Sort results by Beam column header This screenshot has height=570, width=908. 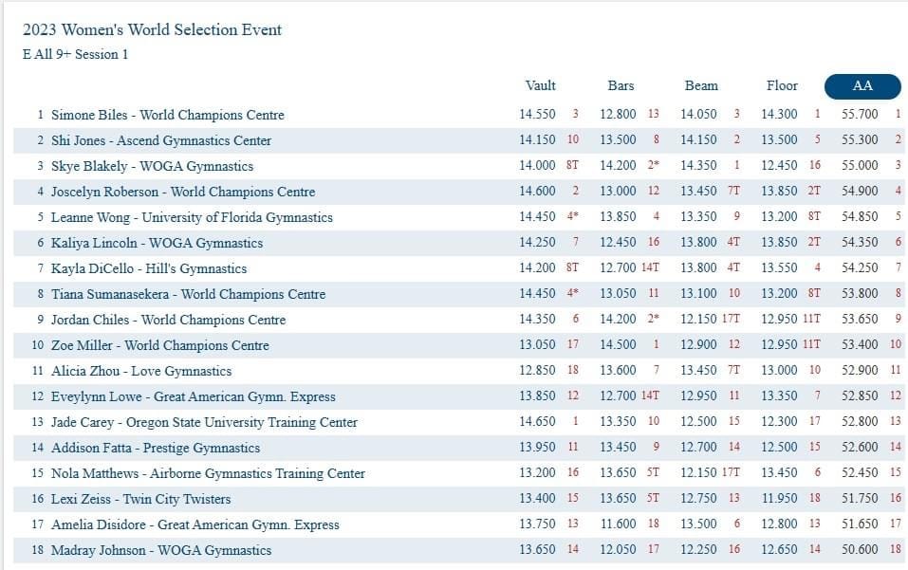tap(701, 85)
